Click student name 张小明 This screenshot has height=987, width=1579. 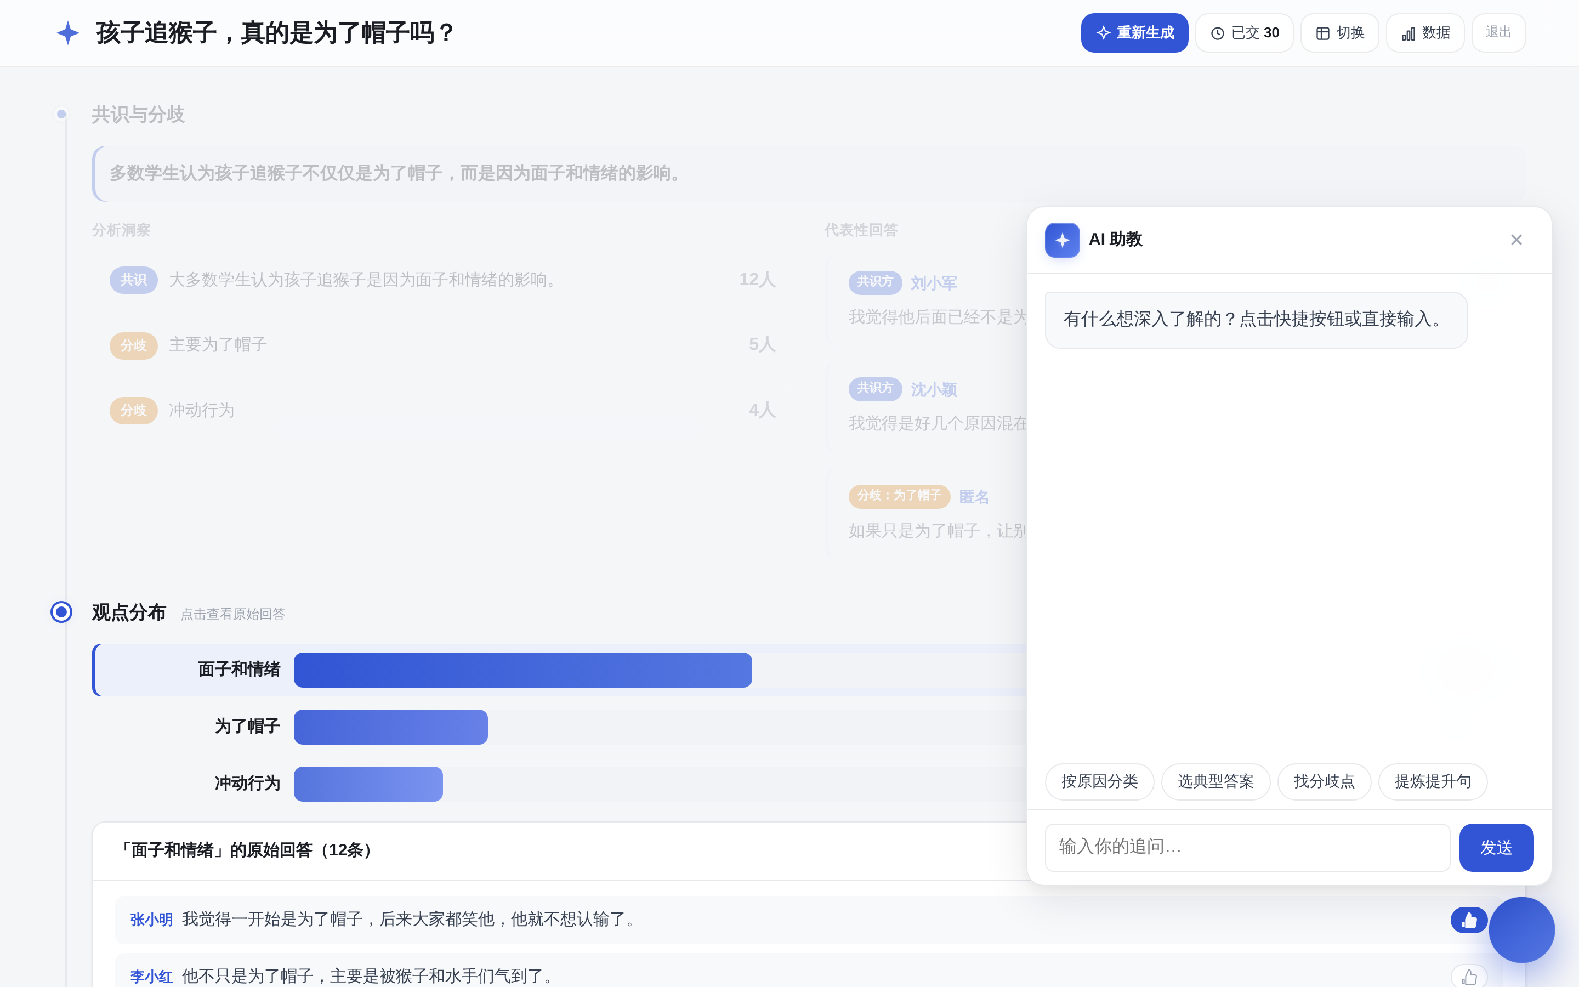point(151,920)
